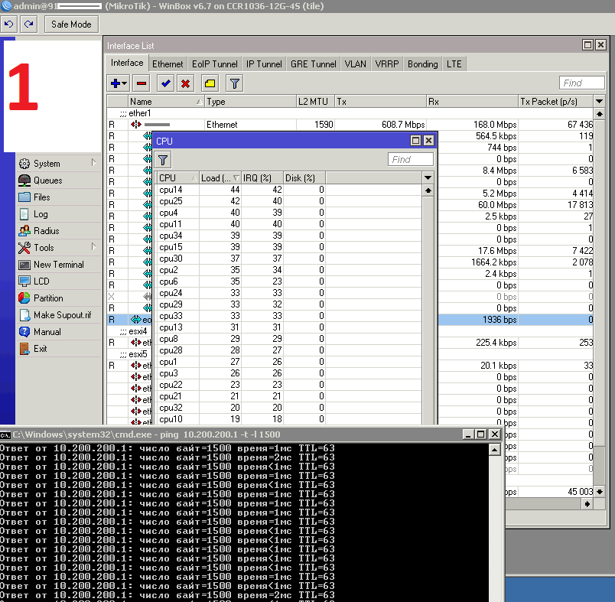
Task: Click the Redo arrow icon
Action: tap(28, 24)
